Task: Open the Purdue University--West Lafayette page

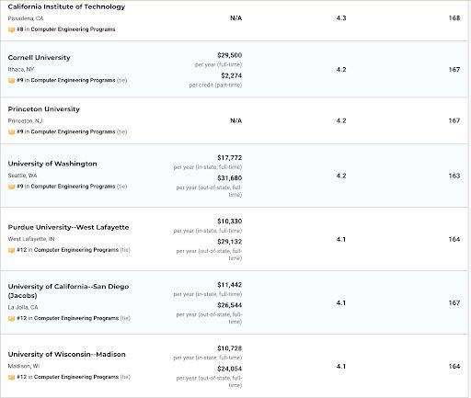Action: [68, 227]
